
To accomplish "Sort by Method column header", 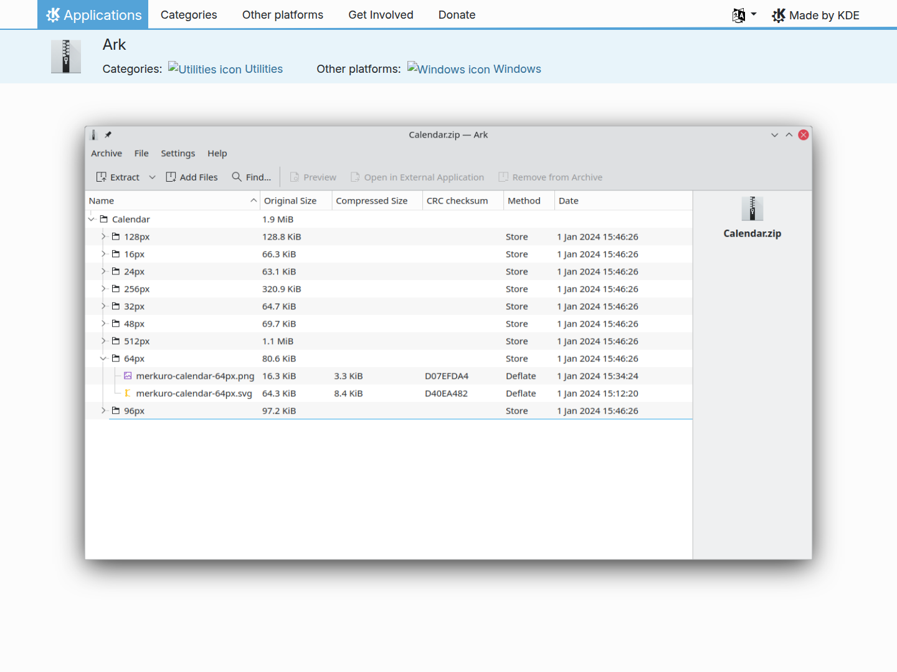I will pos(529,201).
